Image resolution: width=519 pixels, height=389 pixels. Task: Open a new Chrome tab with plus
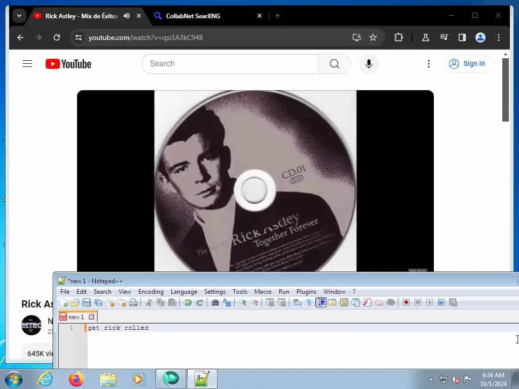278,16
